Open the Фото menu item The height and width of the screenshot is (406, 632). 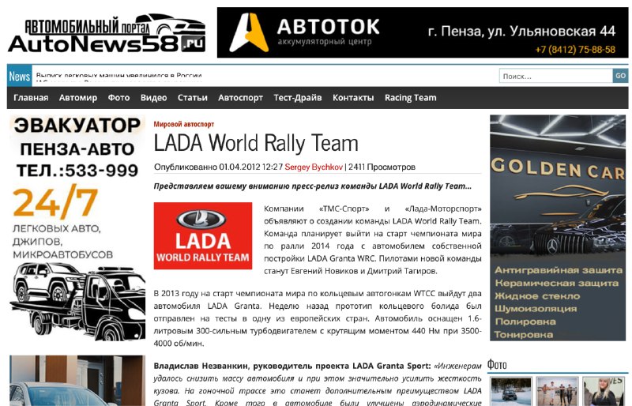[x=119, y=98]
